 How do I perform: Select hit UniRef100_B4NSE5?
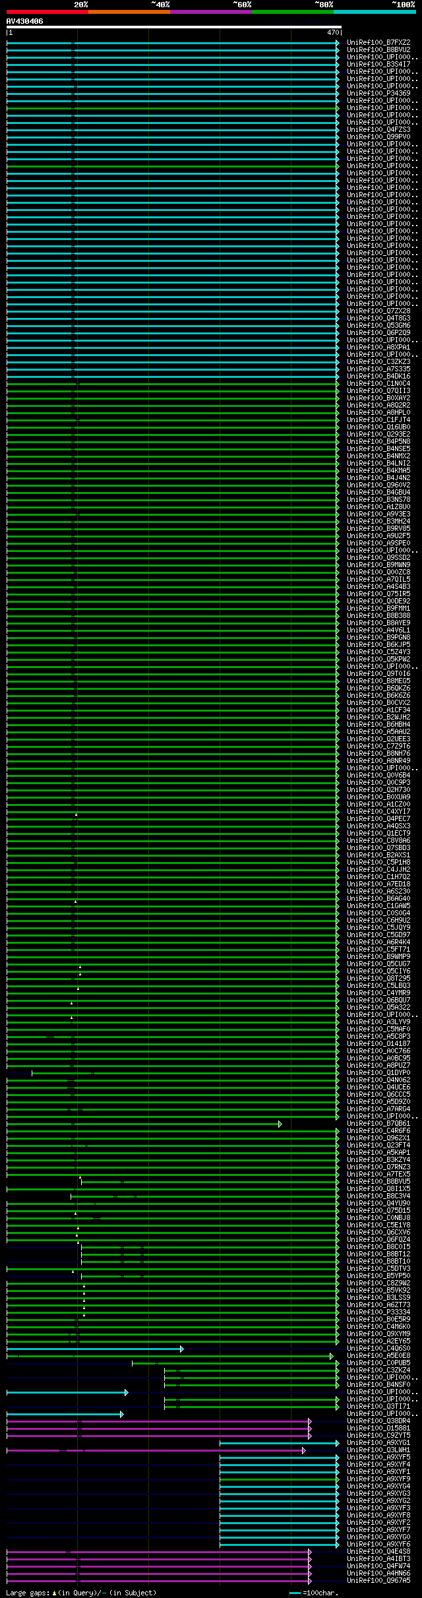click(378, 448)
